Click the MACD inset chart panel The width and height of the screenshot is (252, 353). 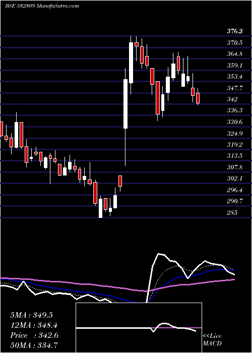(139, 328)
